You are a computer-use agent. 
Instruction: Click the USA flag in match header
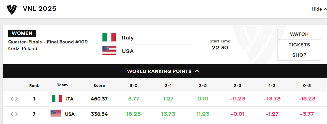[109, 50]
